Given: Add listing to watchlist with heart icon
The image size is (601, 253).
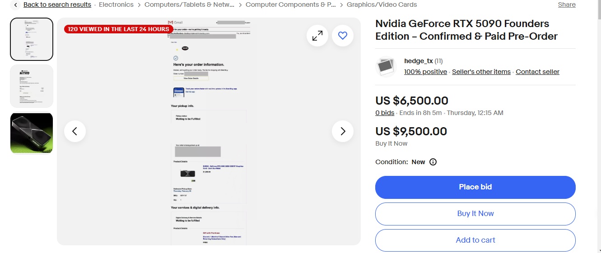Looking at the screenshot, I should pyautogui.click(x=343, y=36).
